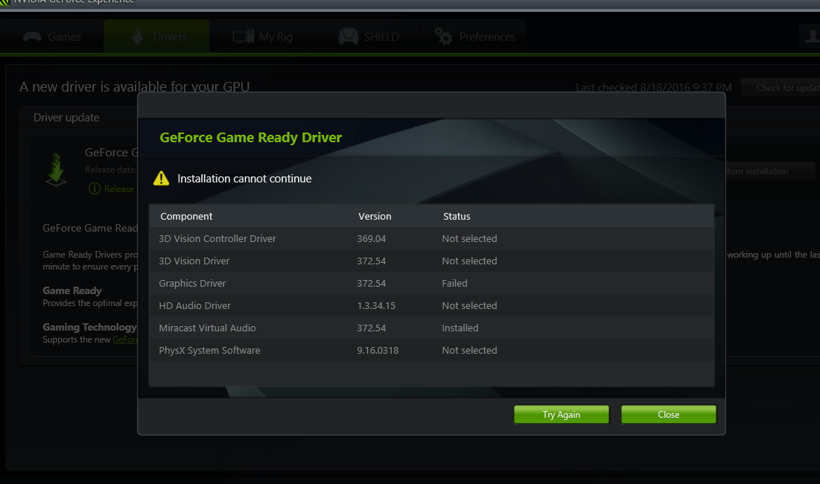Click the user account icon
This screenshot has height=484, width=820.
pyautogui.click(x=810, y=36)
